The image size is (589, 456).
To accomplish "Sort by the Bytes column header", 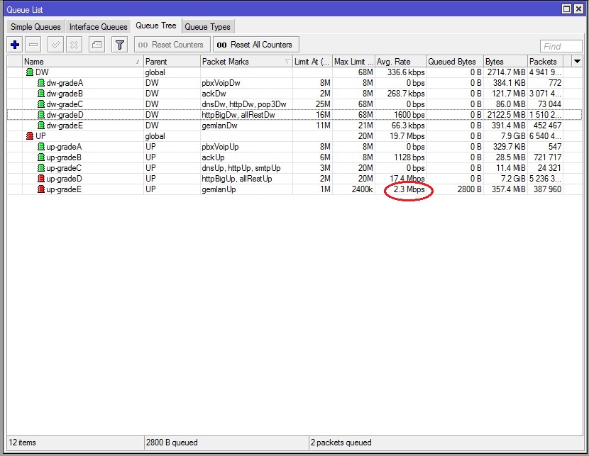I will 505,61.
